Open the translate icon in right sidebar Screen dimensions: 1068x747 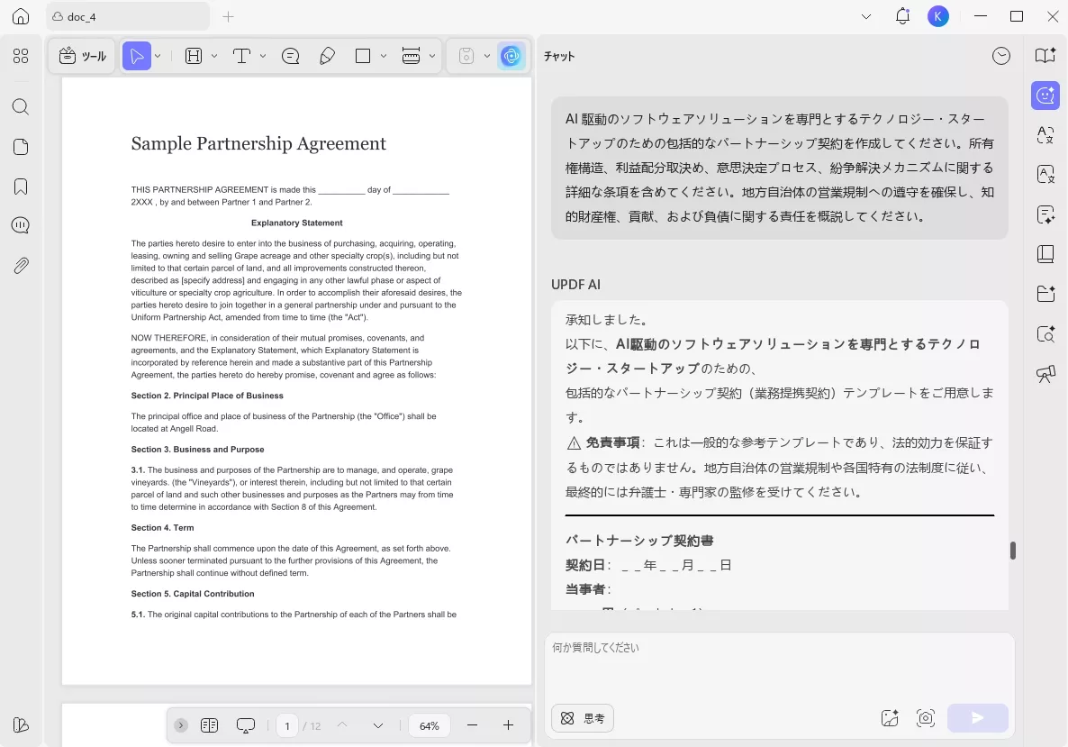(x=1045, y=135)
